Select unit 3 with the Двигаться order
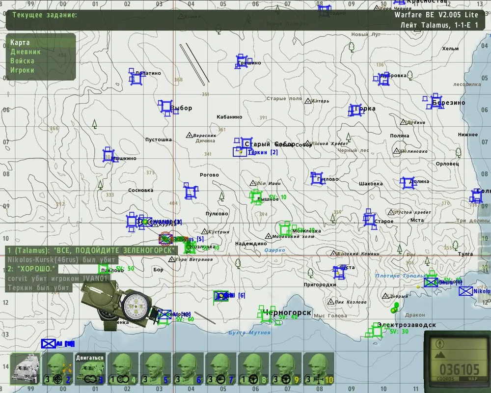 coord(90,368)
